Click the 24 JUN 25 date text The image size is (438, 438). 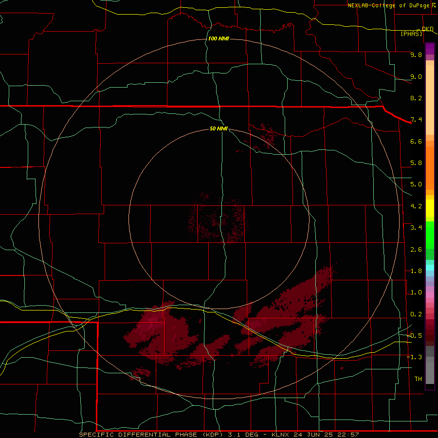314,435
